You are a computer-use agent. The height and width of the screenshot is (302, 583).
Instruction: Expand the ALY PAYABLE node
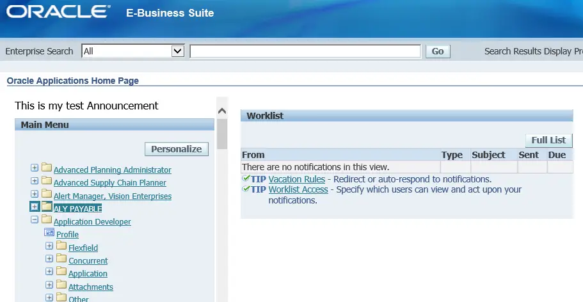click(35, 207)
